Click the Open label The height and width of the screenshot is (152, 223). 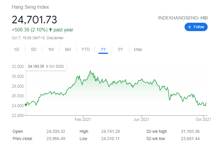[x=18, y=131]
